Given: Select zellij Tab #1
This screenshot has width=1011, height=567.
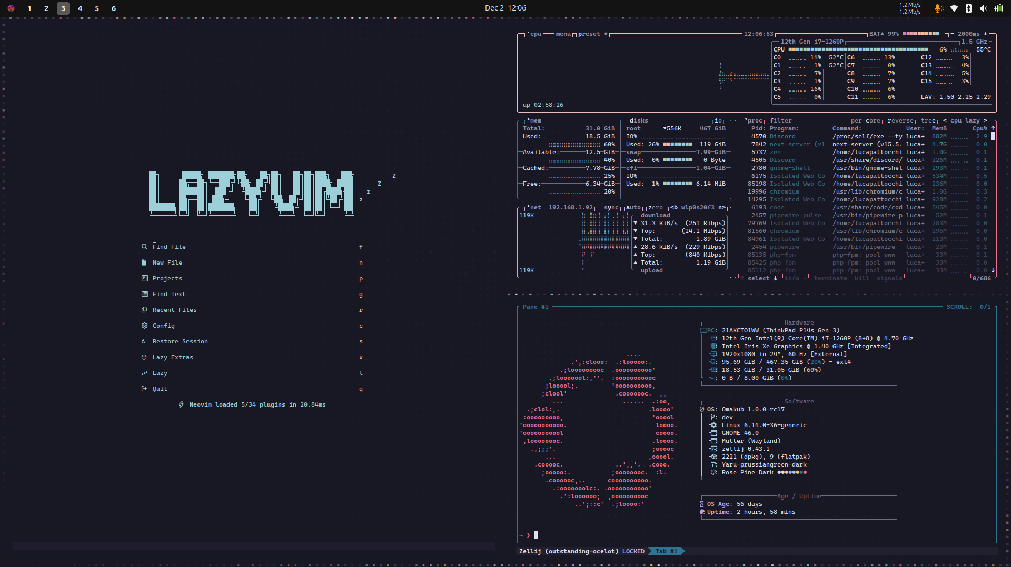Looking at the screenshot, I should pos(666,551).
